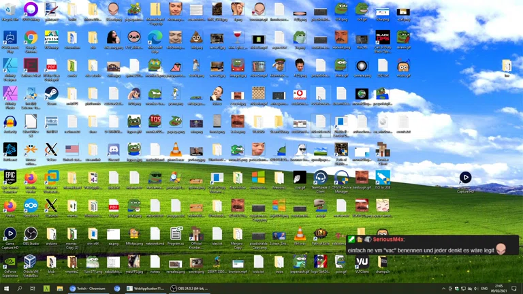523x294 pixels.
Task: Expand the hidden system tray icons chevron
Action: pyautogui.click(x=443, y=289)
